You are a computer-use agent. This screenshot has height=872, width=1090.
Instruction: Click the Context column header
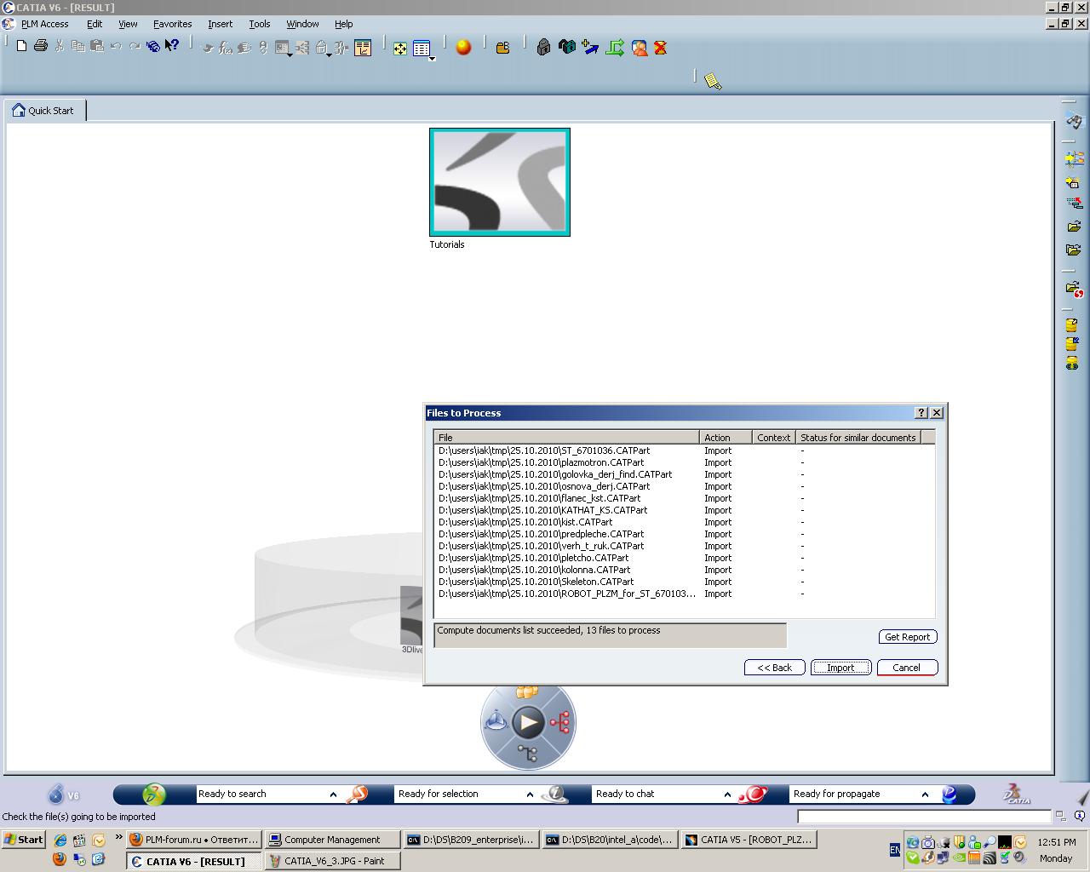click(774, 438)
